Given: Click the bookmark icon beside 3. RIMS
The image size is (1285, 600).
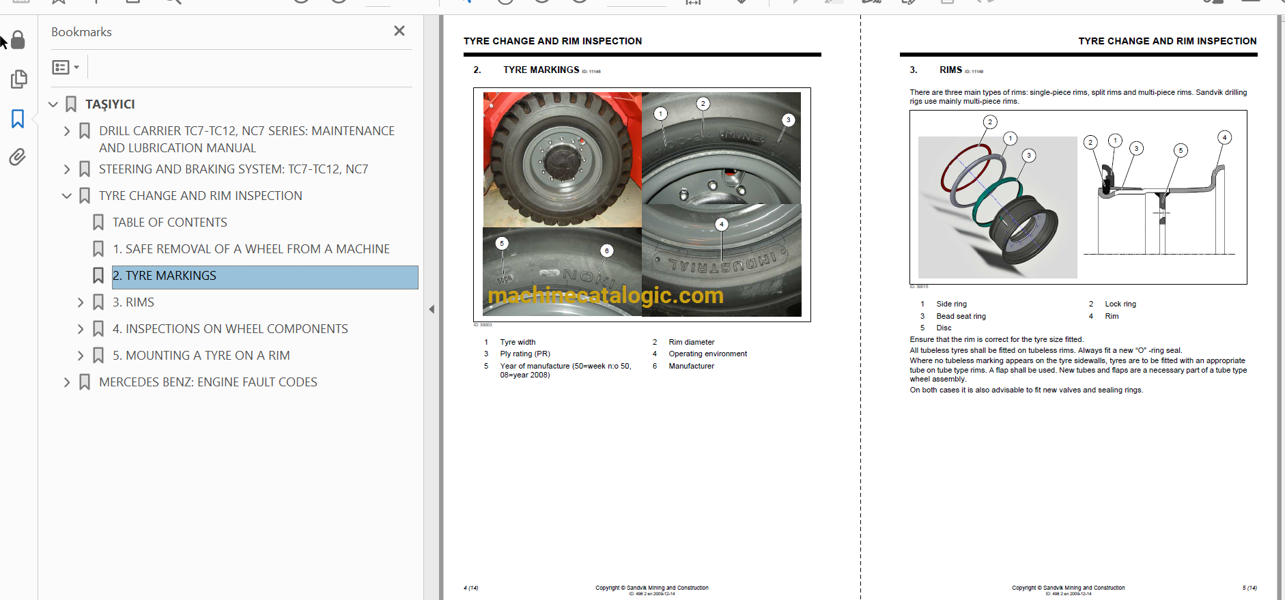Looking at the screenshot, I should pyautogui.click(x=98, y=302).
